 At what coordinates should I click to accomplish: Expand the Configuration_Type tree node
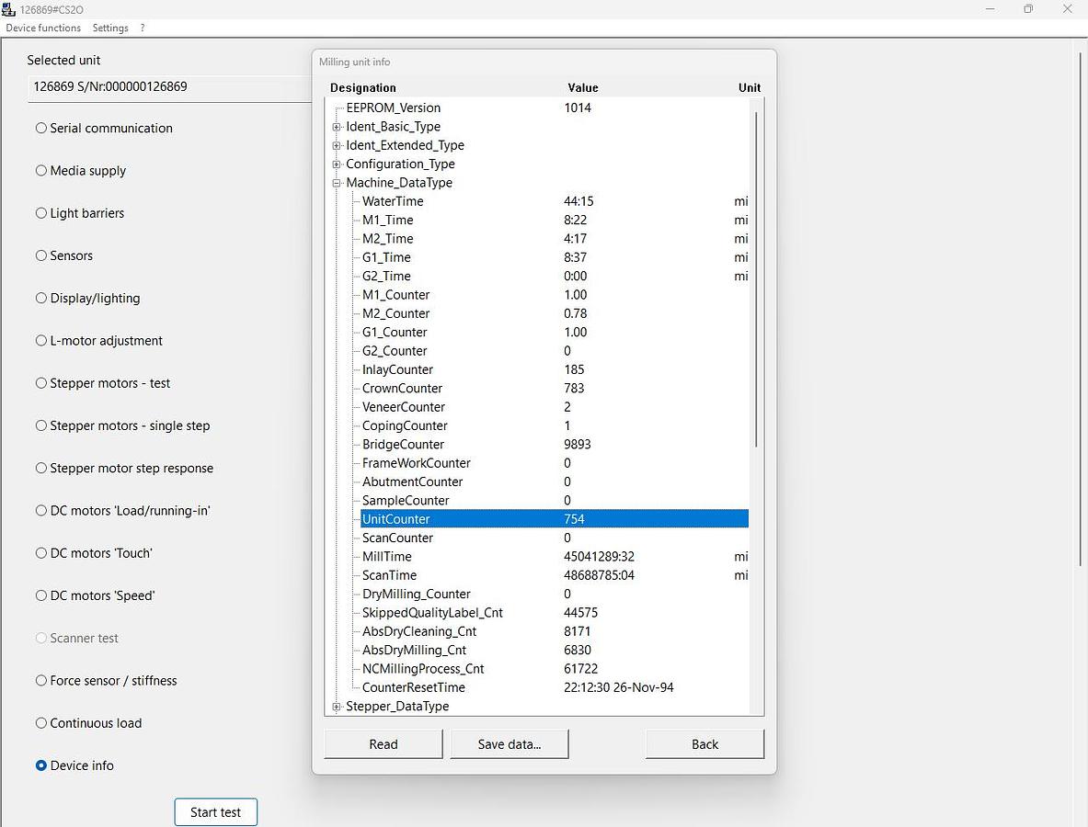pyautogui.click(x=338, y=164)
